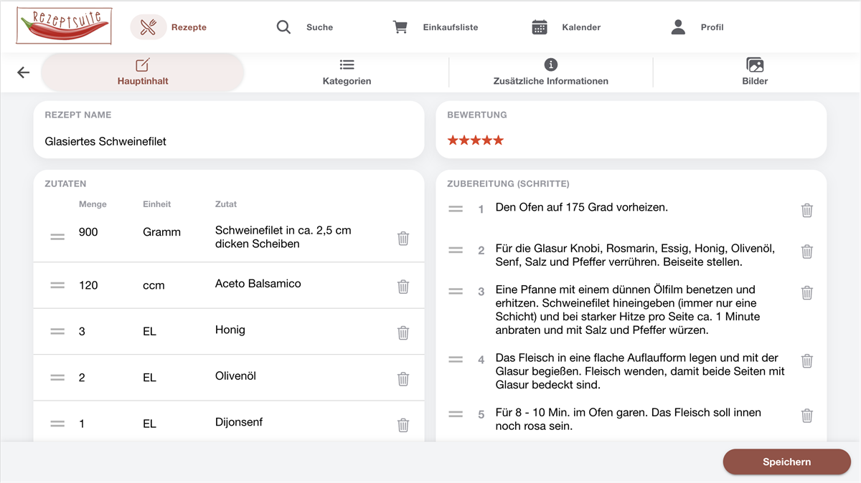Click the ZUBEREITUNG (SCHRITTE) heading
Image resolution: width=861 pixels, height=483 pixels.
508,184
